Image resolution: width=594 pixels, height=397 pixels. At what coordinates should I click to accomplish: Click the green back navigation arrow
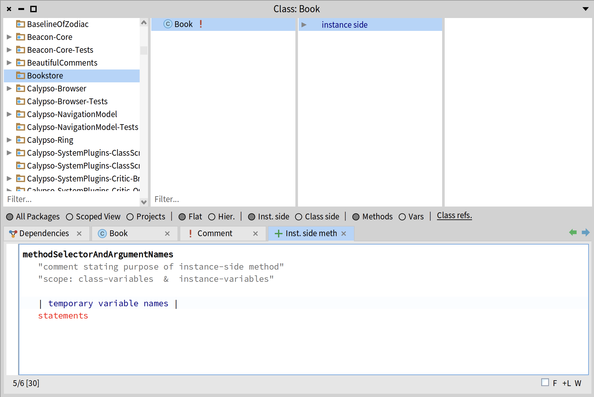click(x=573, y=232)
